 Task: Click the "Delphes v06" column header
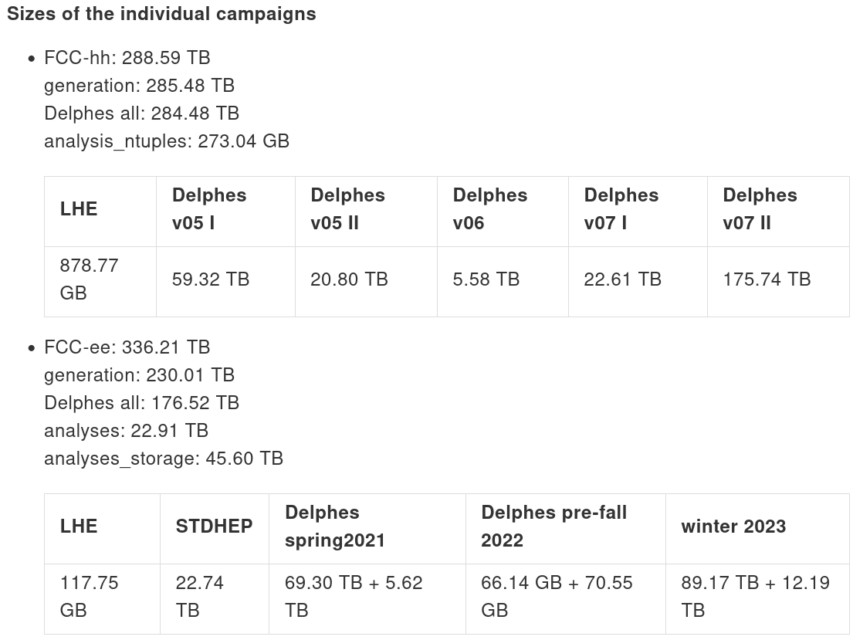click(x=490, y=209)
